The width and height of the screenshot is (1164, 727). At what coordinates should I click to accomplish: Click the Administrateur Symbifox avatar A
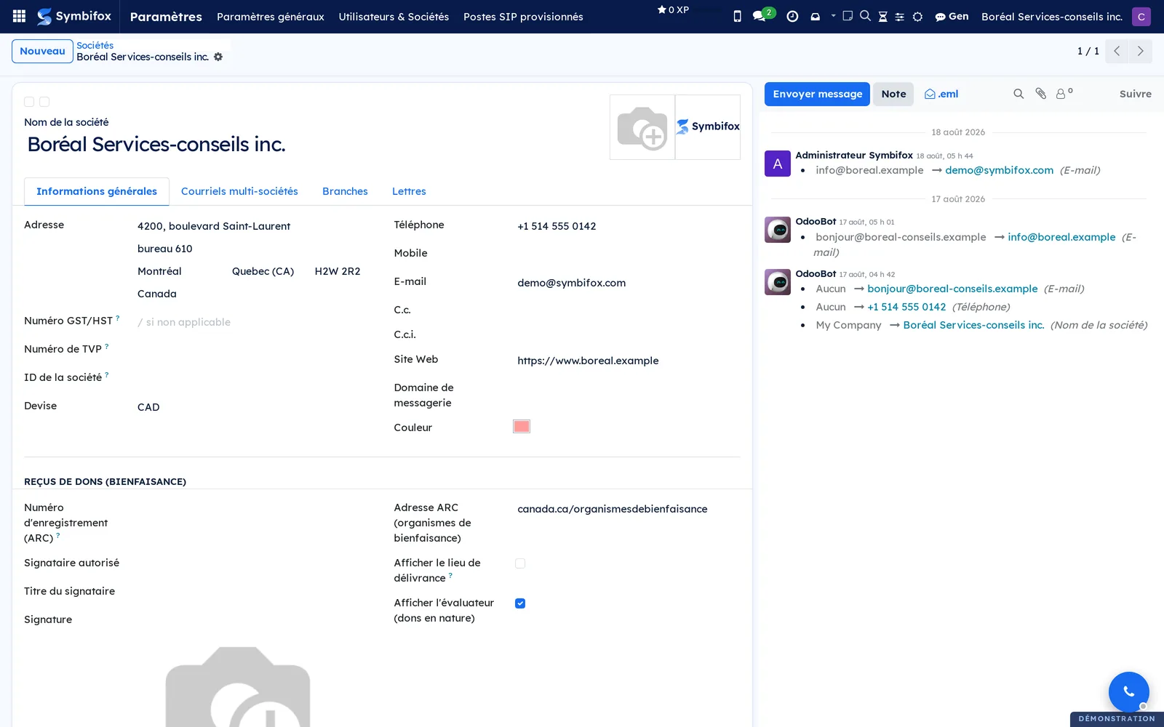[x=778, y=164]
